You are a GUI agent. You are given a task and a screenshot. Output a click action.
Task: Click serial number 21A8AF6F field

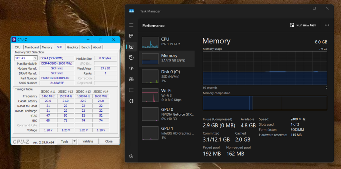(57, 83)
